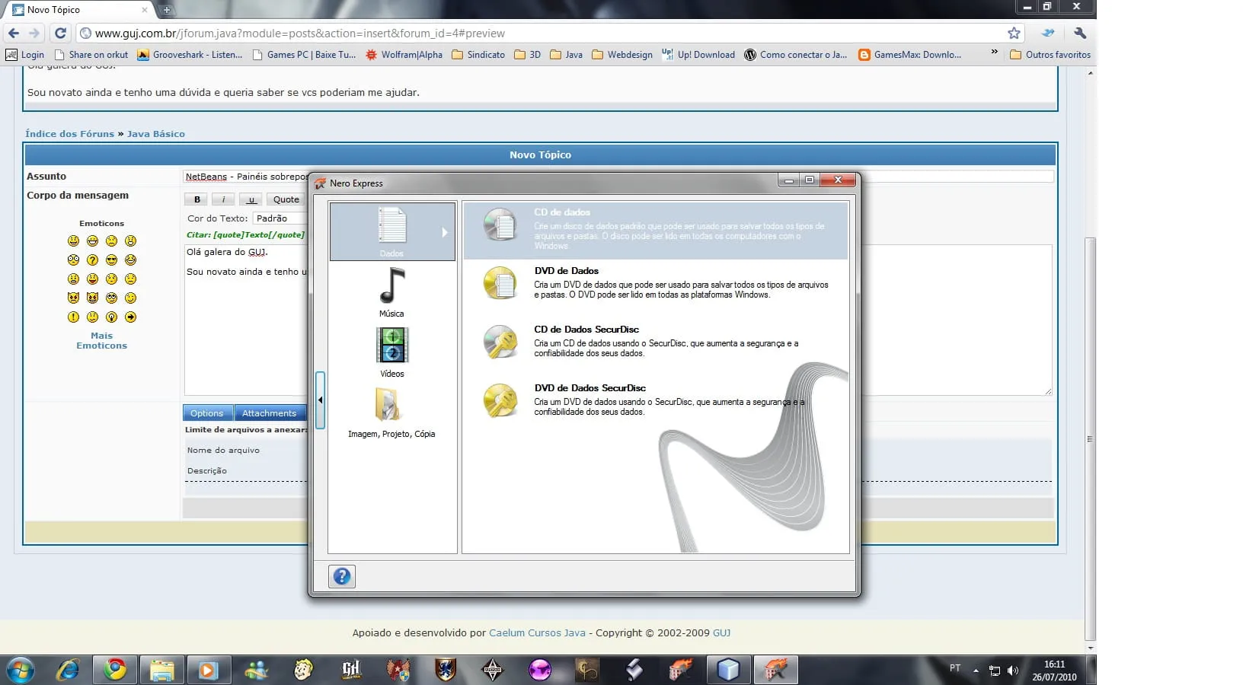This screenshot has width=1243, height=685.
Task: Switch to the Options tab
Action: (207, 413)
